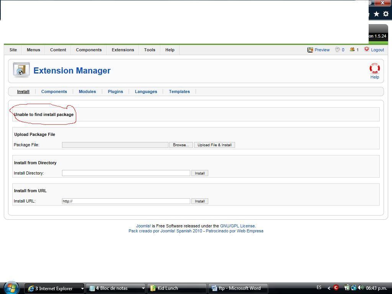Switch to the Plugins tab
392x294 pixels.
pyautogui.click(x=115, y=91)
